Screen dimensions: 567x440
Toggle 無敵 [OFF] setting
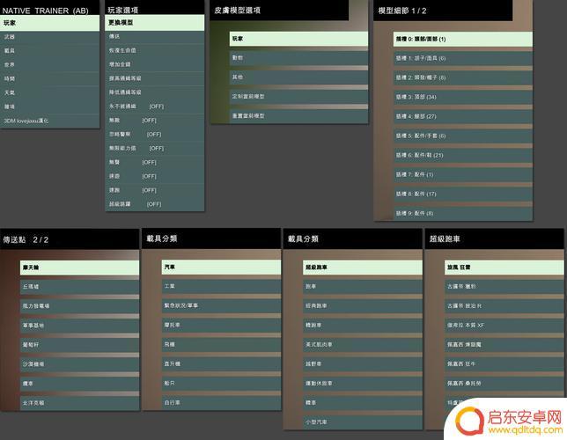(155, 121)
